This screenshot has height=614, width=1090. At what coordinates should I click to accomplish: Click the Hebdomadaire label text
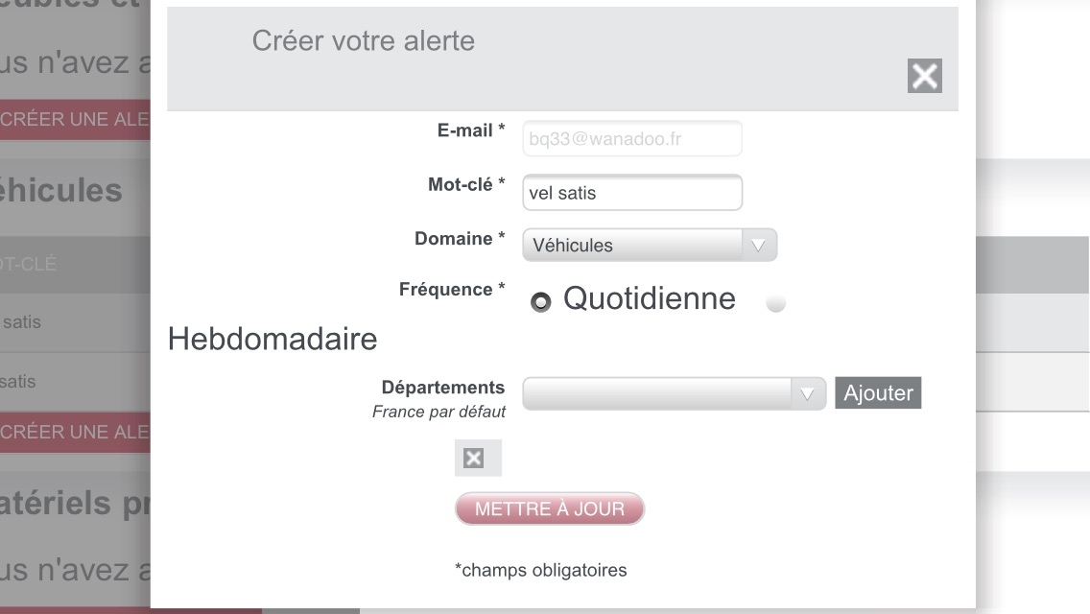(272, 339)
